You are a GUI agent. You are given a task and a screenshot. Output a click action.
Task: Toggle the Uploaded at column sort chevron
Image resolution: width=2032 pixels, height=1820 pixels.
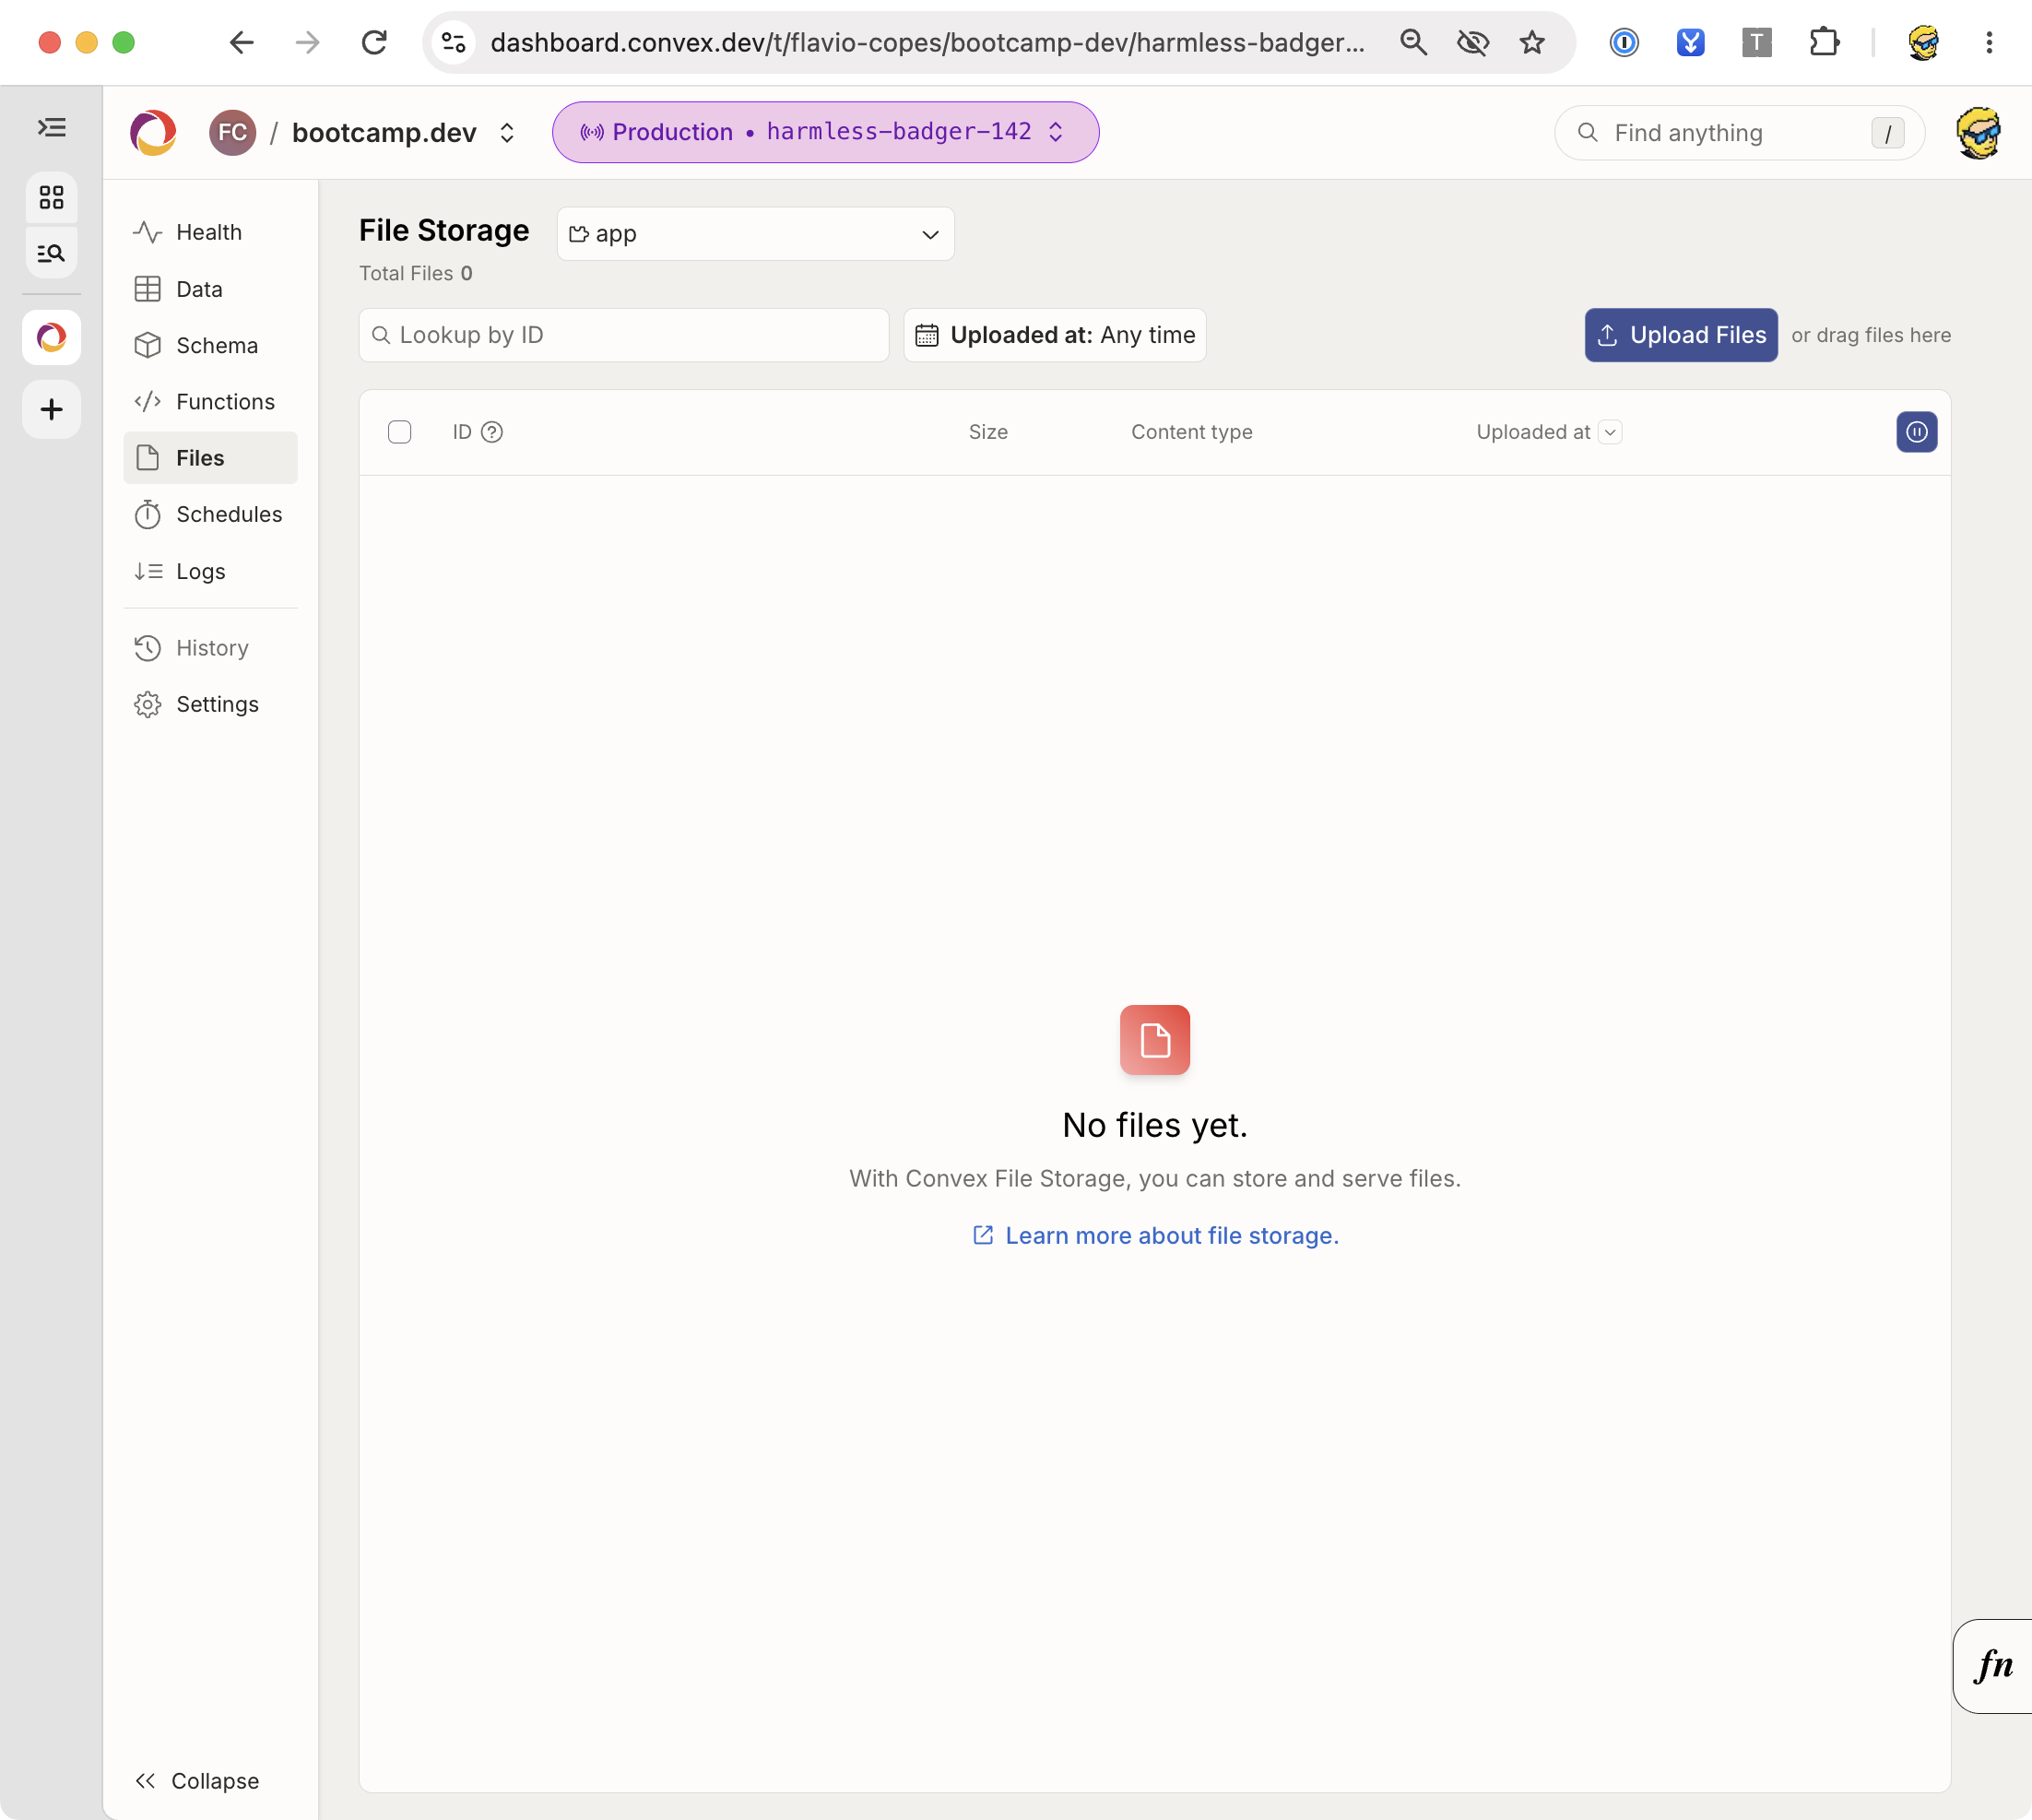coord(1609,432)
